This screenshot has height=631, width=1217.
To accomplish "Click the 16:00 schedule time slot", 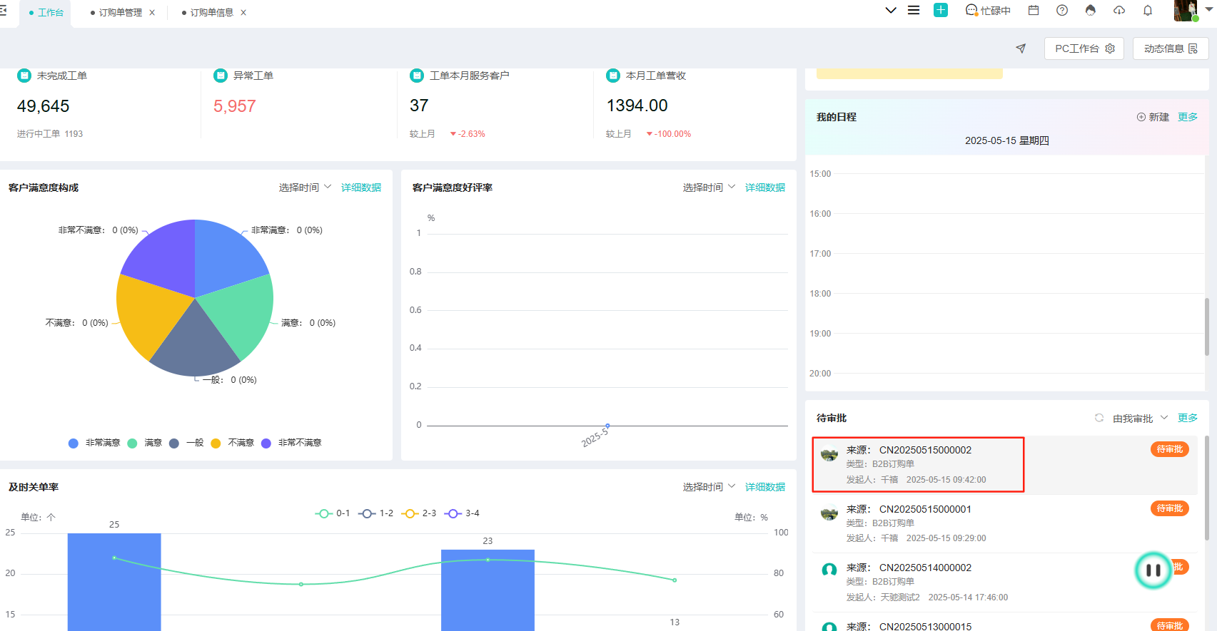I will tap(1006, 233).
